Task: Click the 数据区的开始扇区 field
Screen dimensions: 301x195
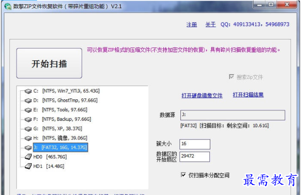Action: tap(195, 157)
